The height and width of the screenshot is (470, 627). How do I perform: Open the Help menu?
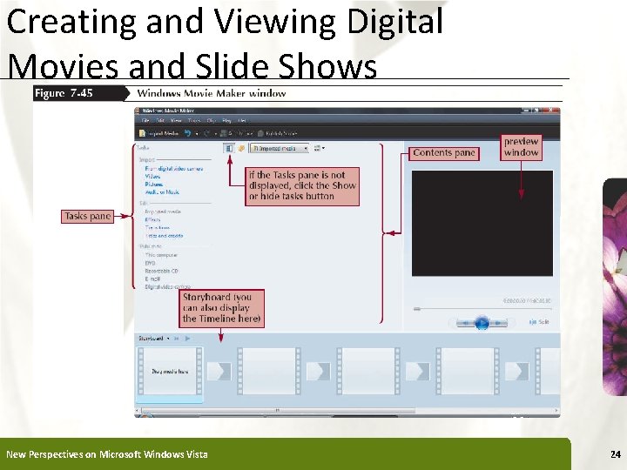[243, 120]
